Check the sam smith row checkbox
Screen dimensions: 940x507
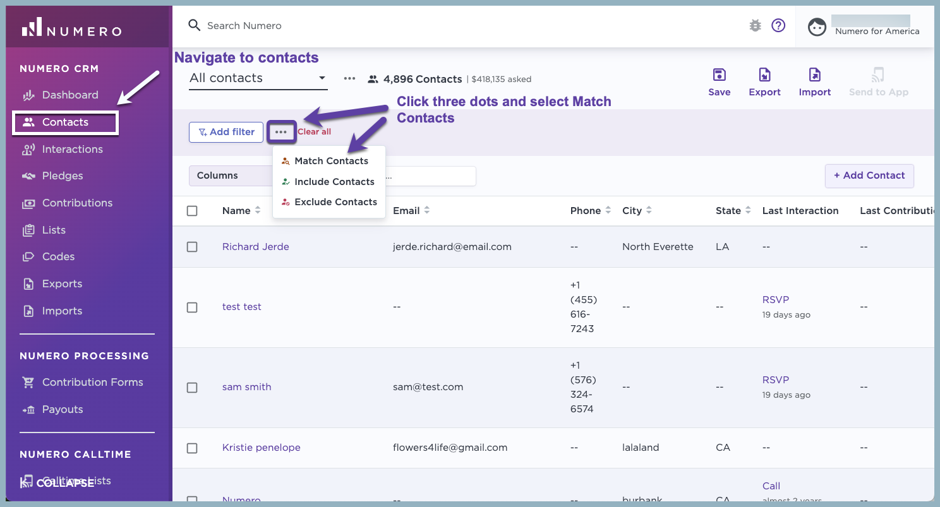click(x=192, y=387)
